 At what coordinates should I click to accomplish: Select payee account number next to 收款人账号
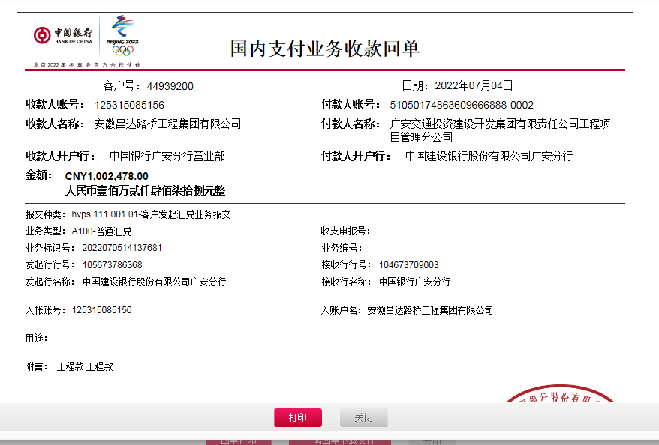tap(129, 105)
